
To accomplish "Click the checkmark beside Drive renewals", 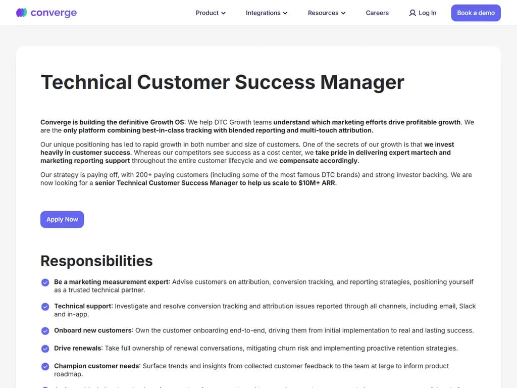I will [x=45, y=349].
